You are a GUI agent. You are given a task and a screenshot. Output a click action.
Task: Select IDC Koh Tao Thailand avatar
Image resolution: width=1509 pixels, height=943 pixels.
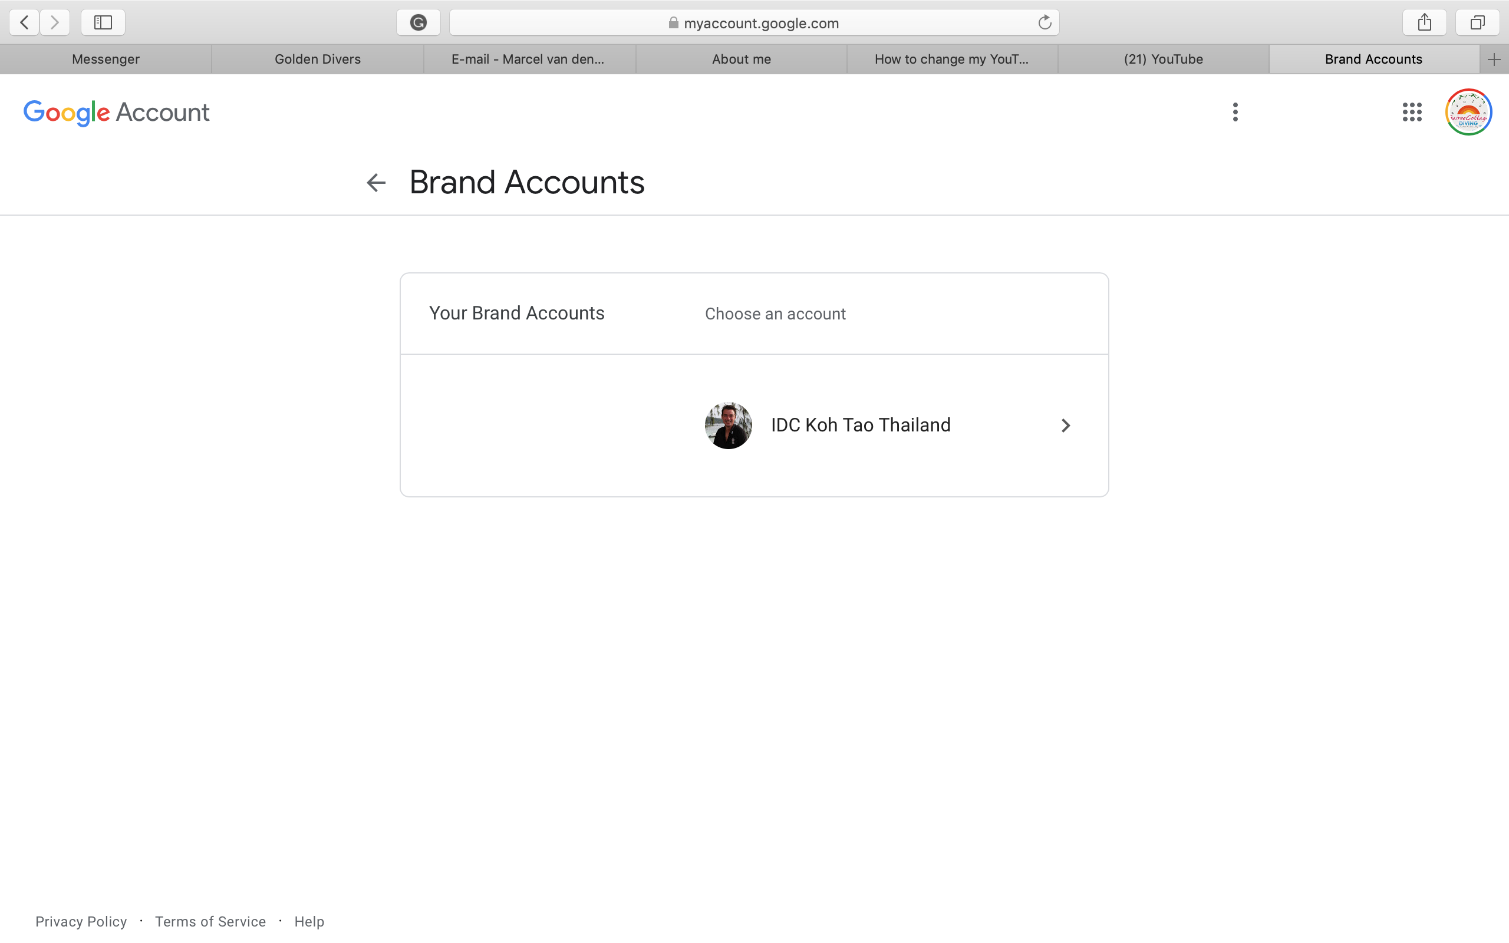tap(728, 426)
